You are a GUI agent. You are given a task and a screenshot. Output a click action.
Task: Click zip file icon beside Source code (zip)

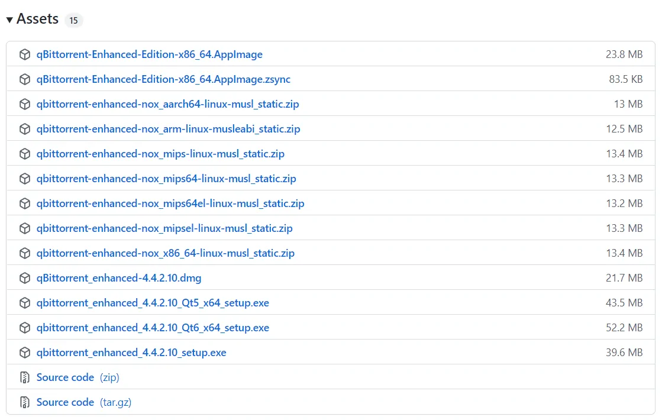(25, 377)
